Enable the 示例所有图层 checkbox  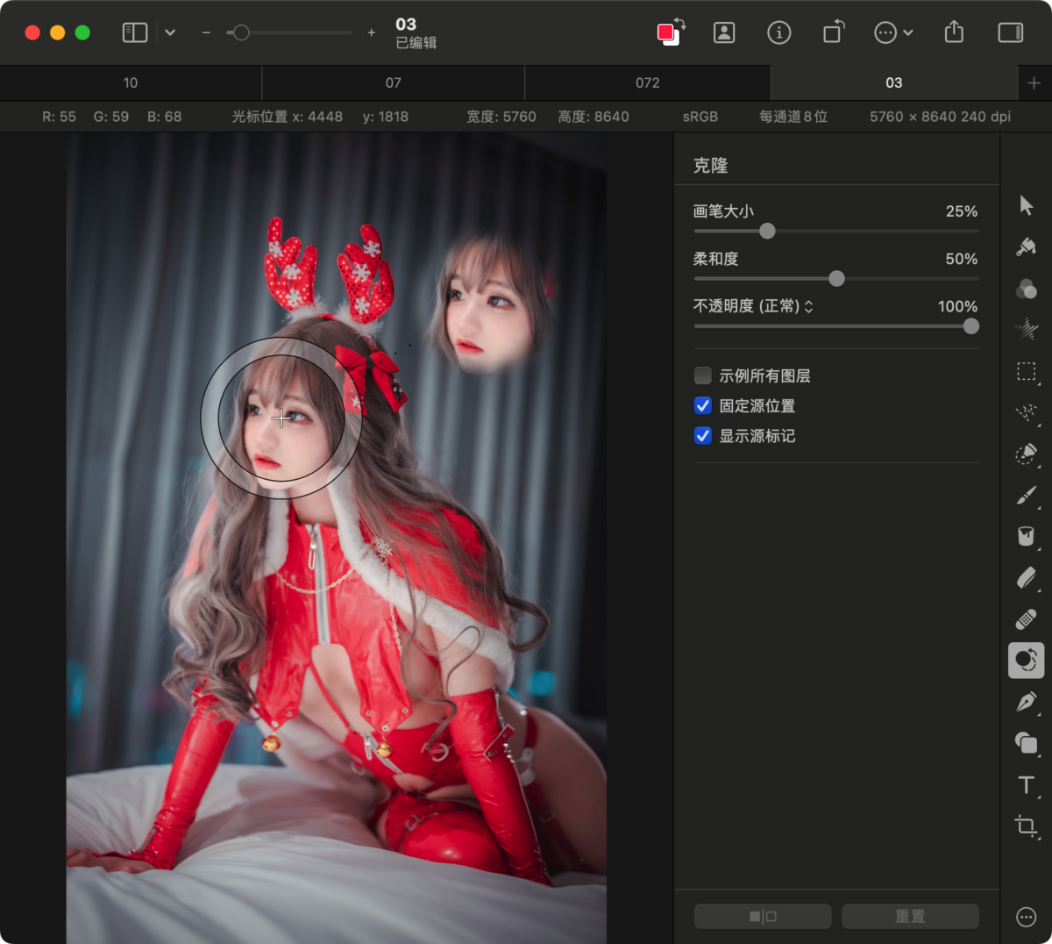[703, 376]
